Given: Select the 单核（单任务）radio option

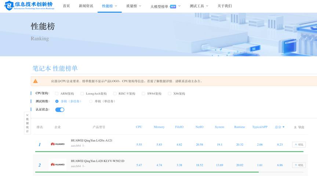Looking at the screenshot, I should pyautogui.click(x=91, y=101).
